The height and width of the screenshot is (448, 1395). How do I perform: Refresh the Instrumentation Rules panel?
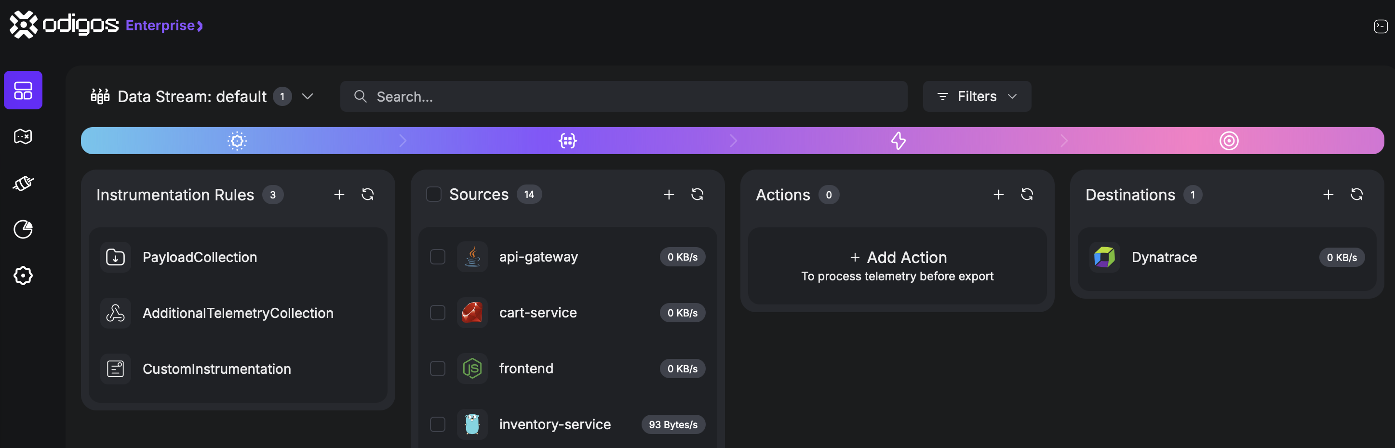click(x=368, y=195)
